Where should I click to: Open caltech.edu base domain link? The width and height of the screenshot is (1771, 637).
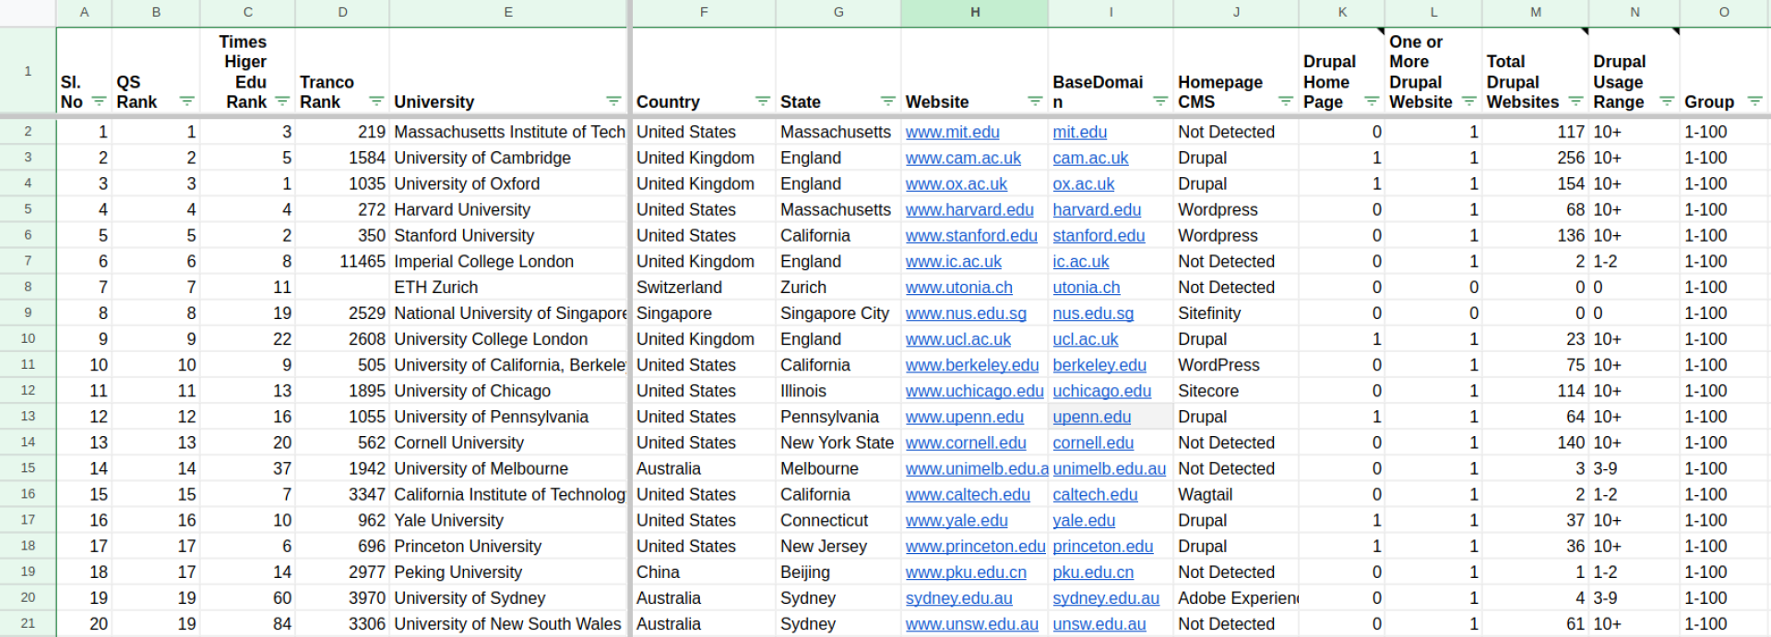tap(1095, 494)
